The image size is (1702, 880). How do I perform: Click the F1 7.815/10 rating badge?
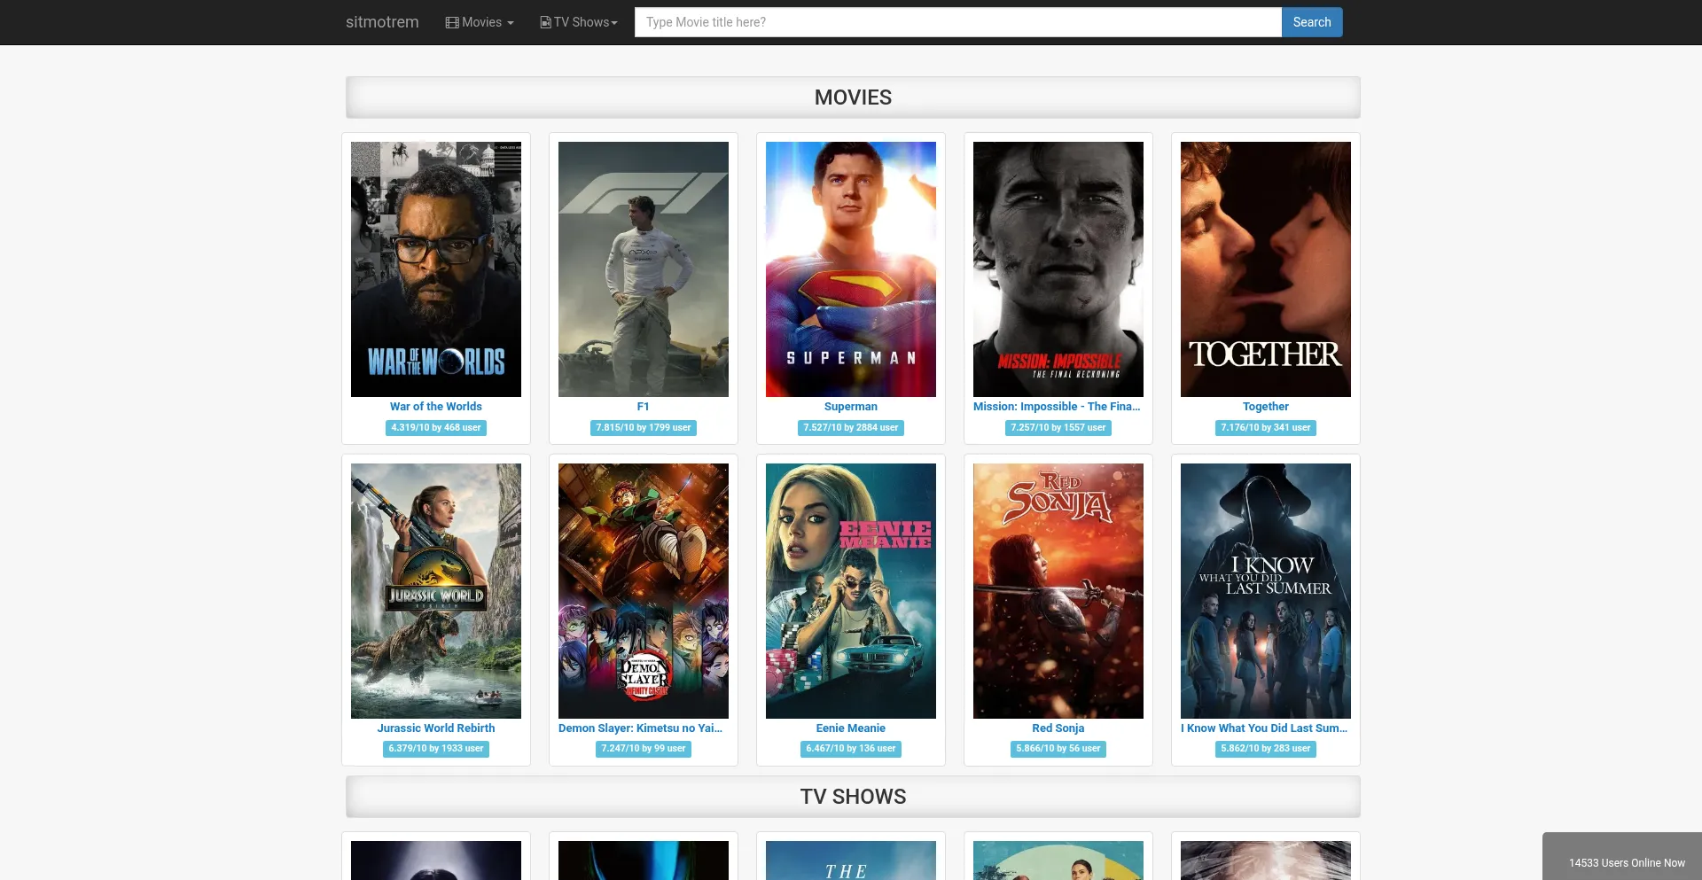[644, 428]
